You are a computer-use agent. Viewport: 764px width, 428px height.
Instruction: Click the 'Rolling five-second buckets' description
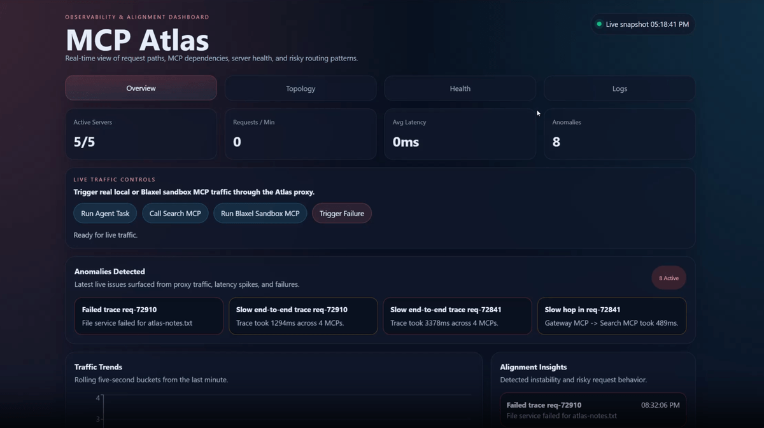tap(151, 380)
